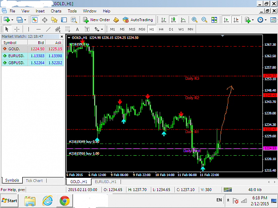Screen dimensions: 278x208
Task: Select the text label tool
Action: 87,29
